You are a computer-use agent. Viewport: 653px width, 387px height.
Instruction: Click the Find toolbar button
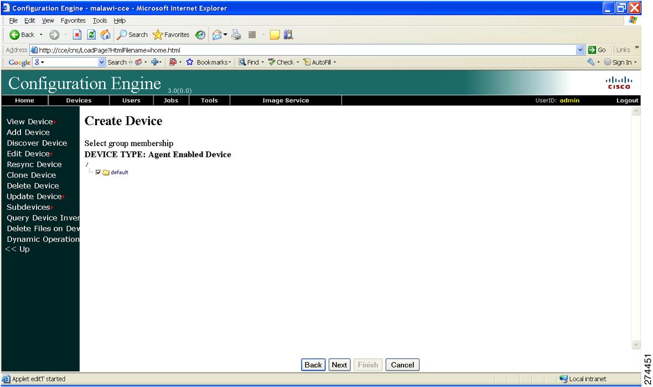[x=248, y=62]
